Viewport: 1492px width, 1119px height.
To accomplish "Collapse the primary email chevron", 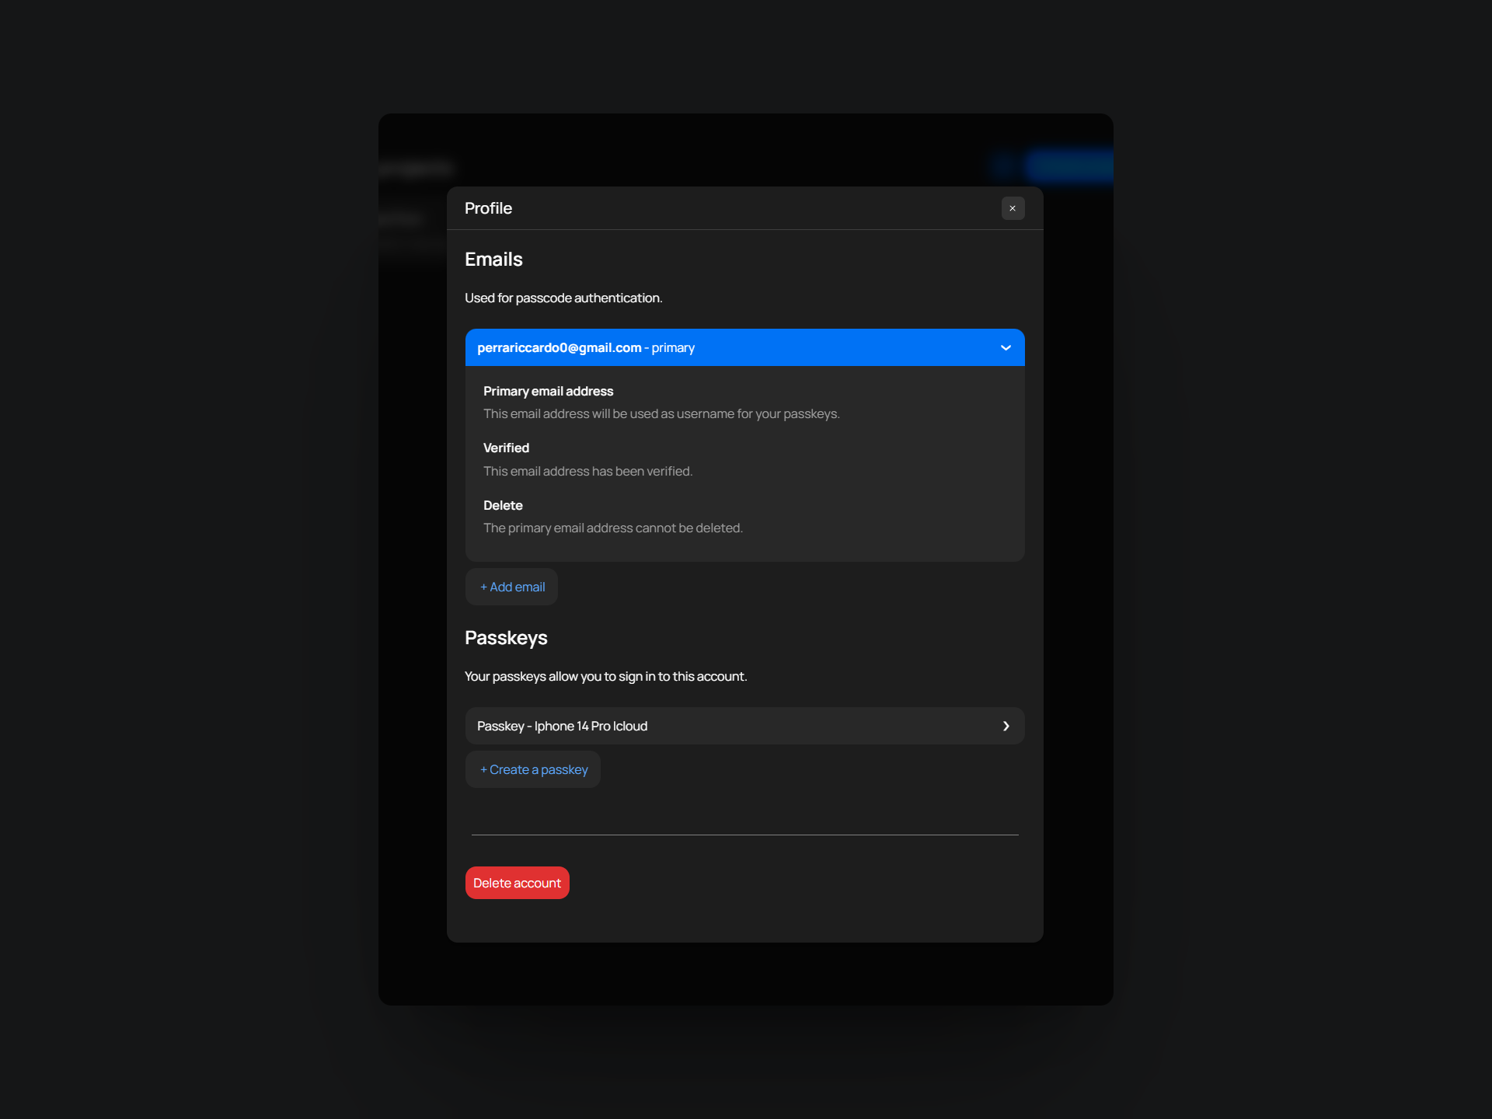I will (x=1006, y=347).
